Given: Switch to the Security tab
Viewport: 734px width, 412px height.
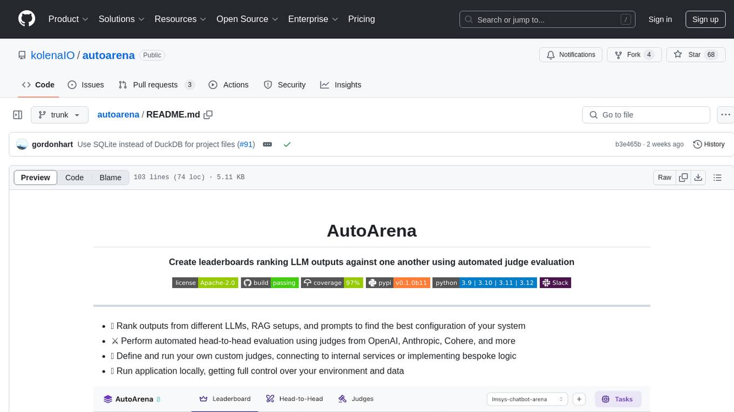Looking at the screenshot, I should coord(284,85).
